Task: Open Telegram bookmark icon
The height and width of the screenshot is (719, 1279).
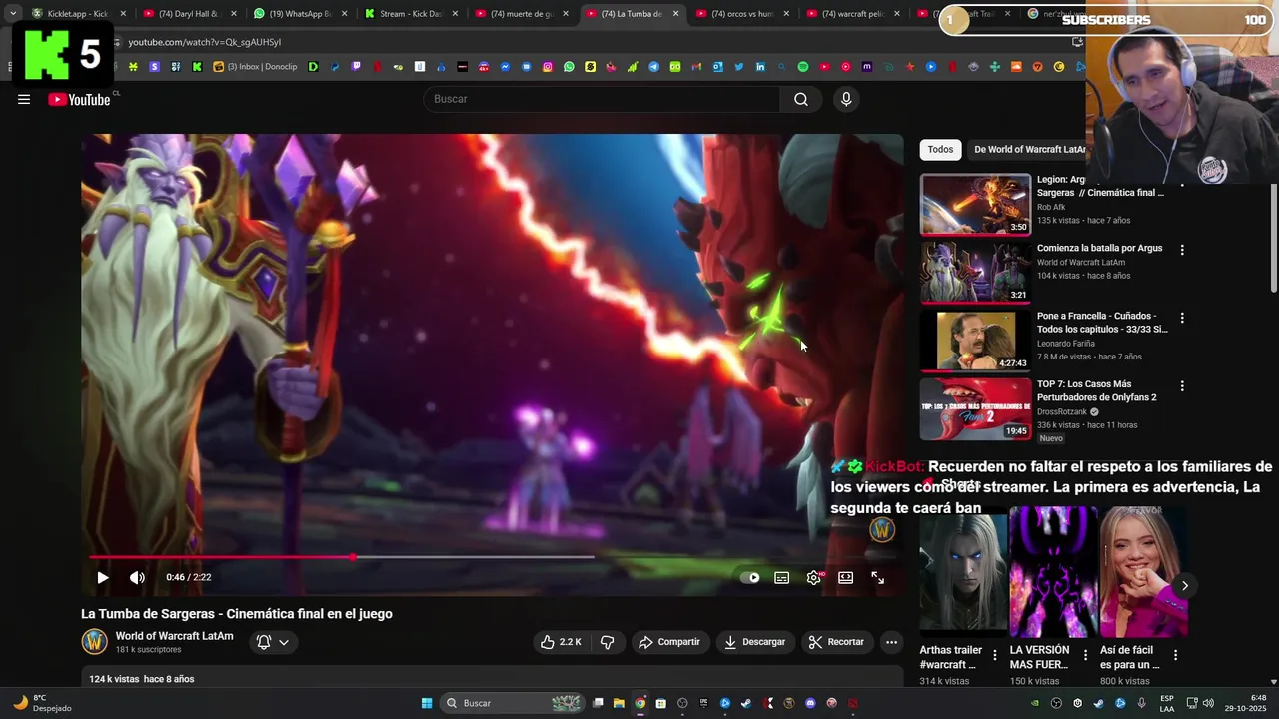Action: pos(653,67)
